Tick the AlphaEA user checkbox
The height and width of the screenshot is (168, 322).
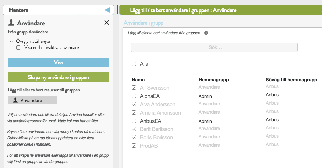134,96
